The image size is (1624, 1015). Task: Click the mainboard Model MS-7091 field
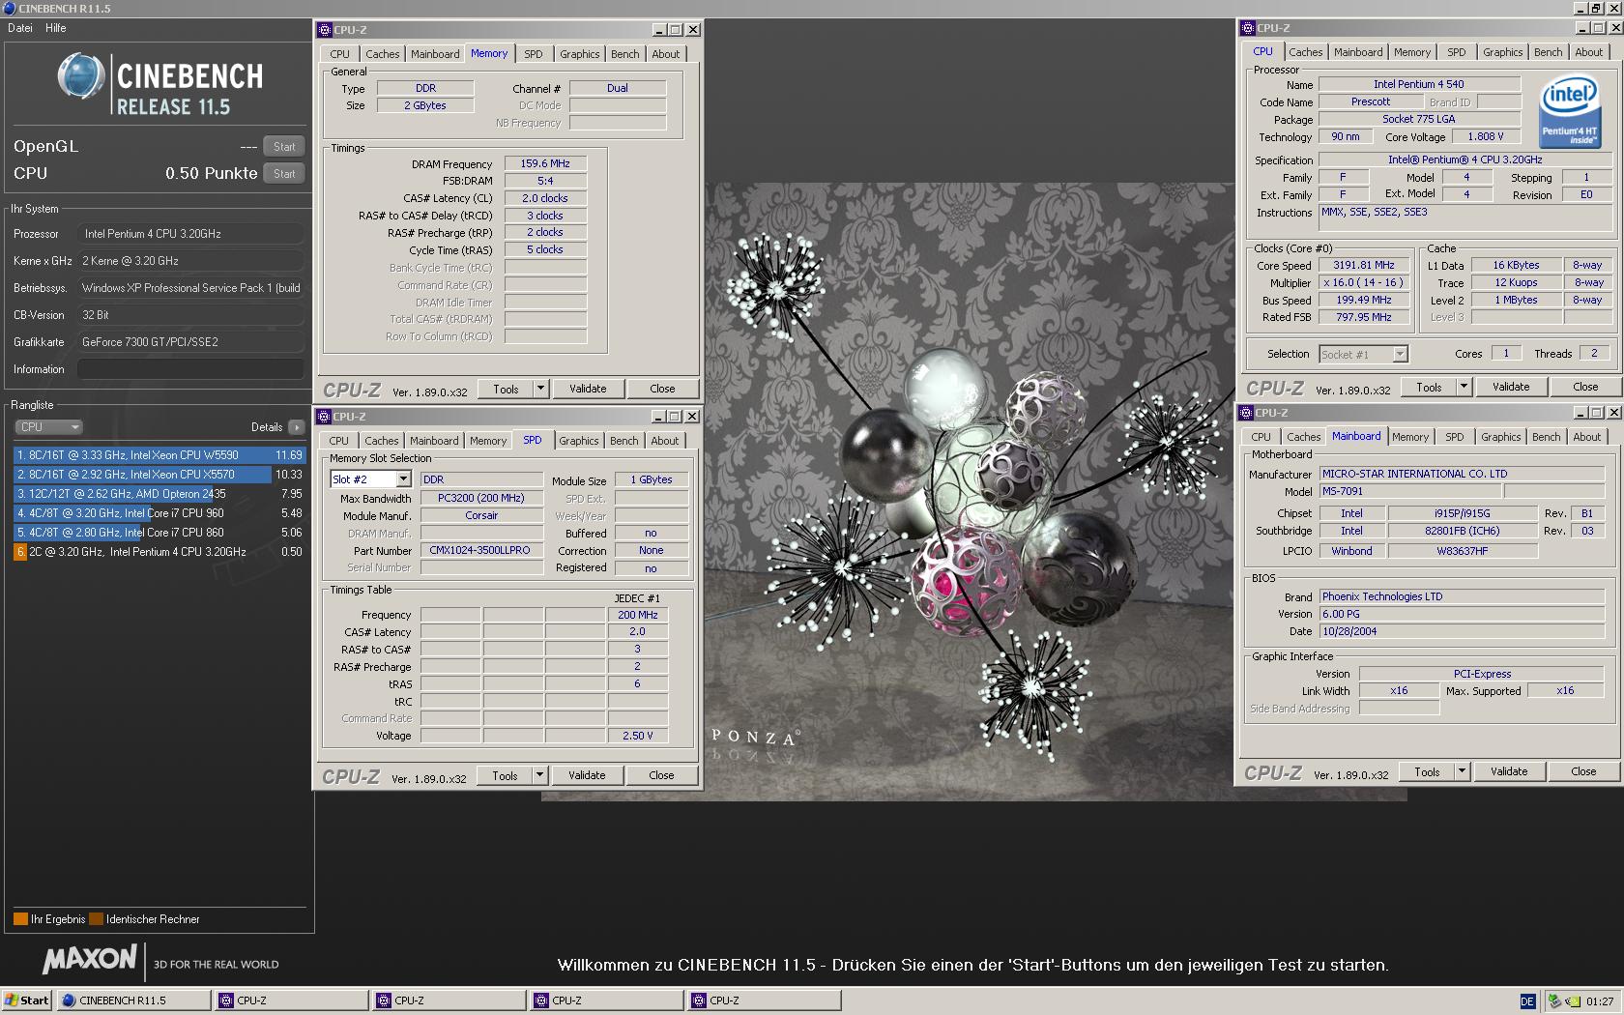pos(1410,491)
